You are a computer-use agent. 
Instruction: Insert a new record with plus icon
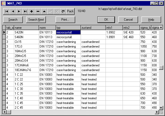tap(31, 11)
